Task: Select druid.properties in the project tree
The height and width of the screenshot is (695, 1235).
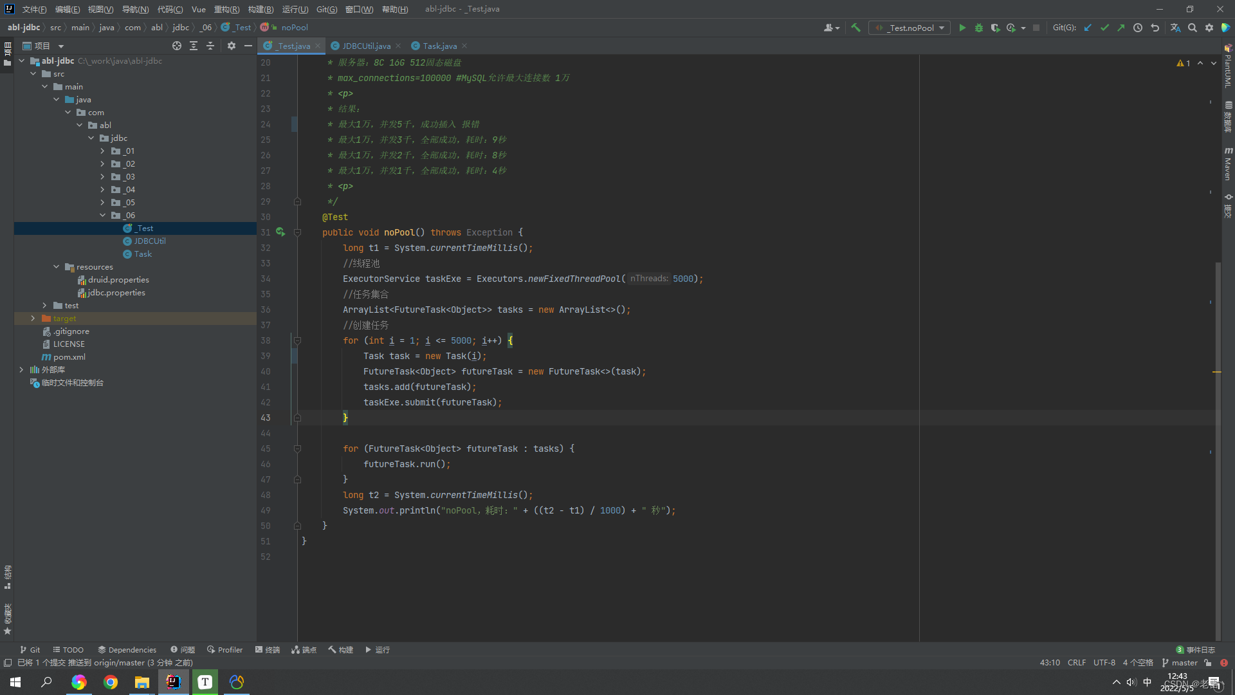Action: [118, 280]
